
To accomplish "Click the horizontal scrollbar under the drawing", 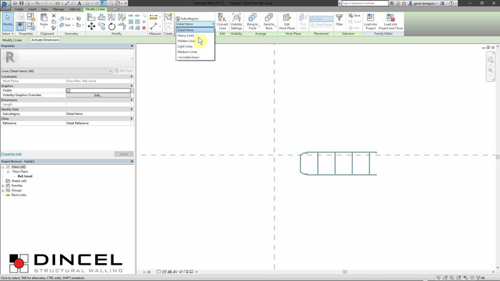I will 345,272.
